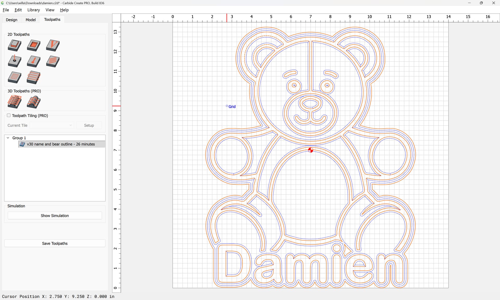500x300 pixels.
Task: Select the Keyhole toolpath icon
Action: 34,61
